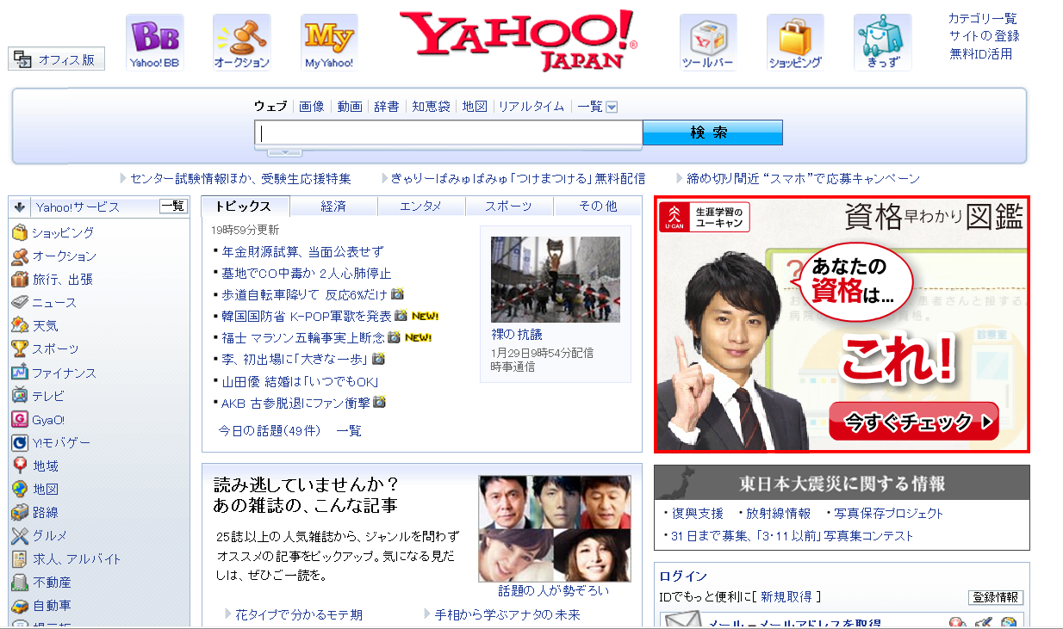
Task: Click ファイナンス chart icon in sidebar
Action: pyautogui.click(x=20, y=373)
